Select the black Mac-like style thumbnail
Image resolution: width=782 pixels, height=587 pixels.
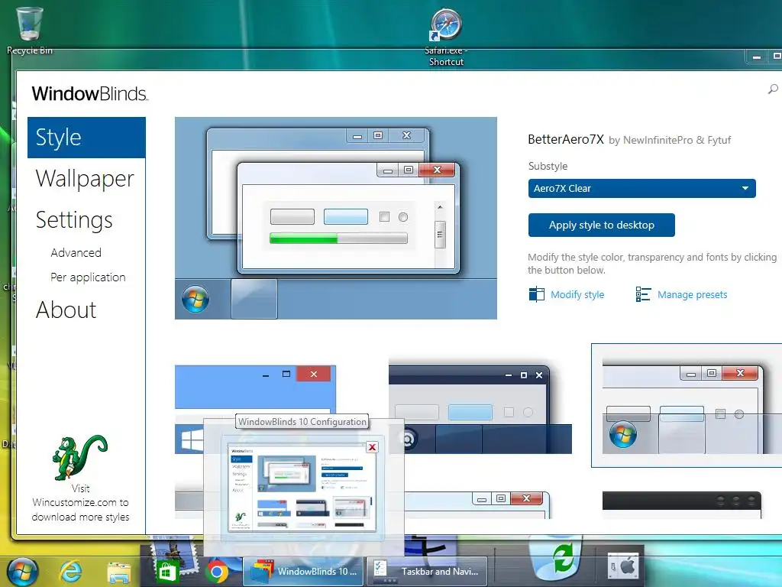pos(682,504)
